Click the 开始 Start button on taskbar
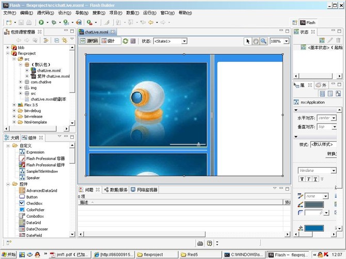Image resolution: width=346 pixels, height=259 pixels. tap(9, 254)
